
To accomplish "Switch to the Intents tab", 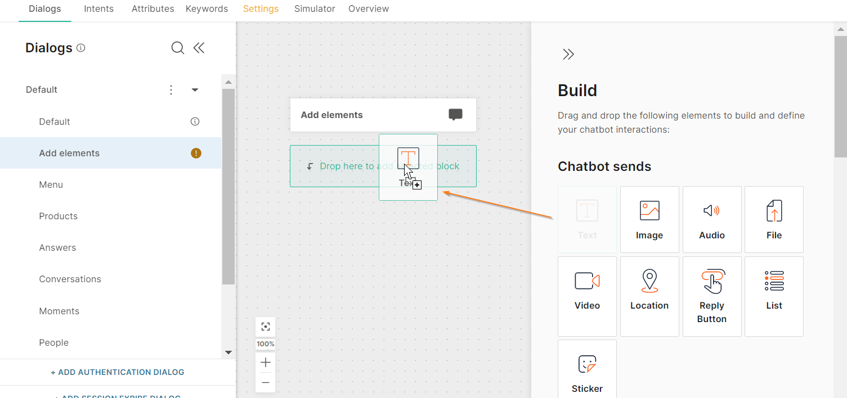I will (98, 9).
